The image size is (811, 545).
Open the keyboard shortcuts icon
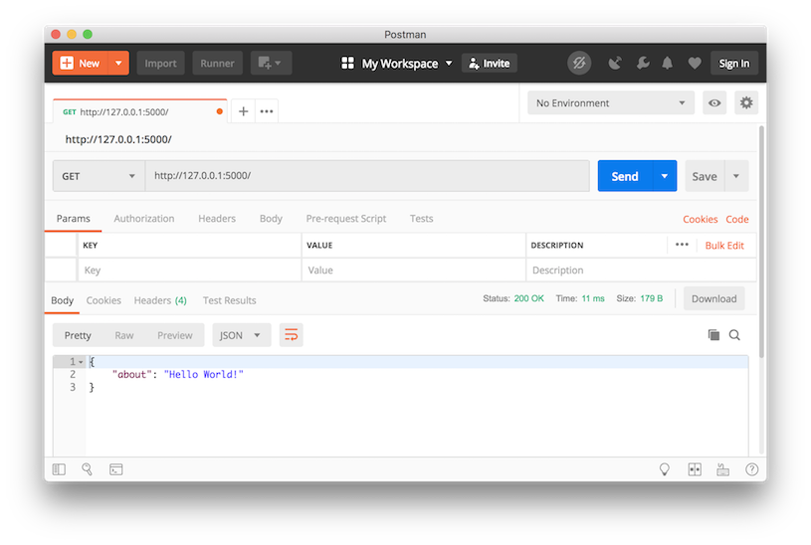(723, 469)
